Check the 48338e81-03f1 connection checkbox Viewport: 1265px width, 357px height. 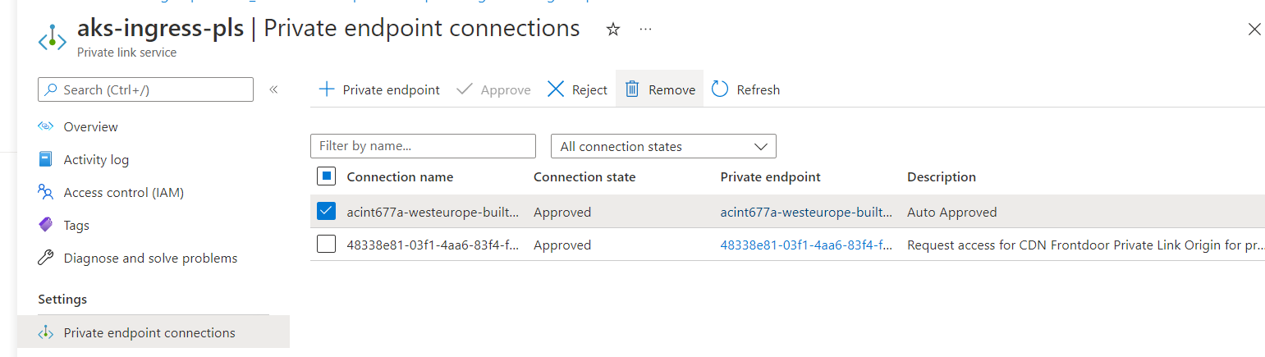(x=326, y=245)
